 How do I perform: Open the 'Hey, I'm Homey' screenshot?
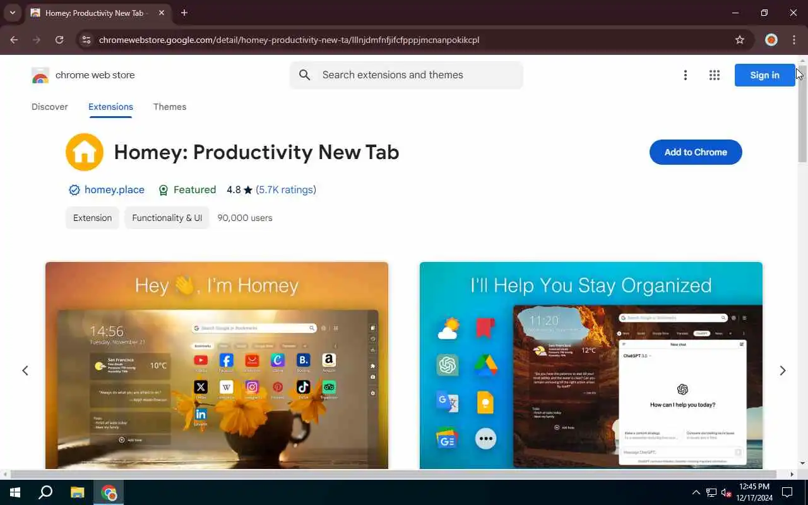tap(217, 365)
